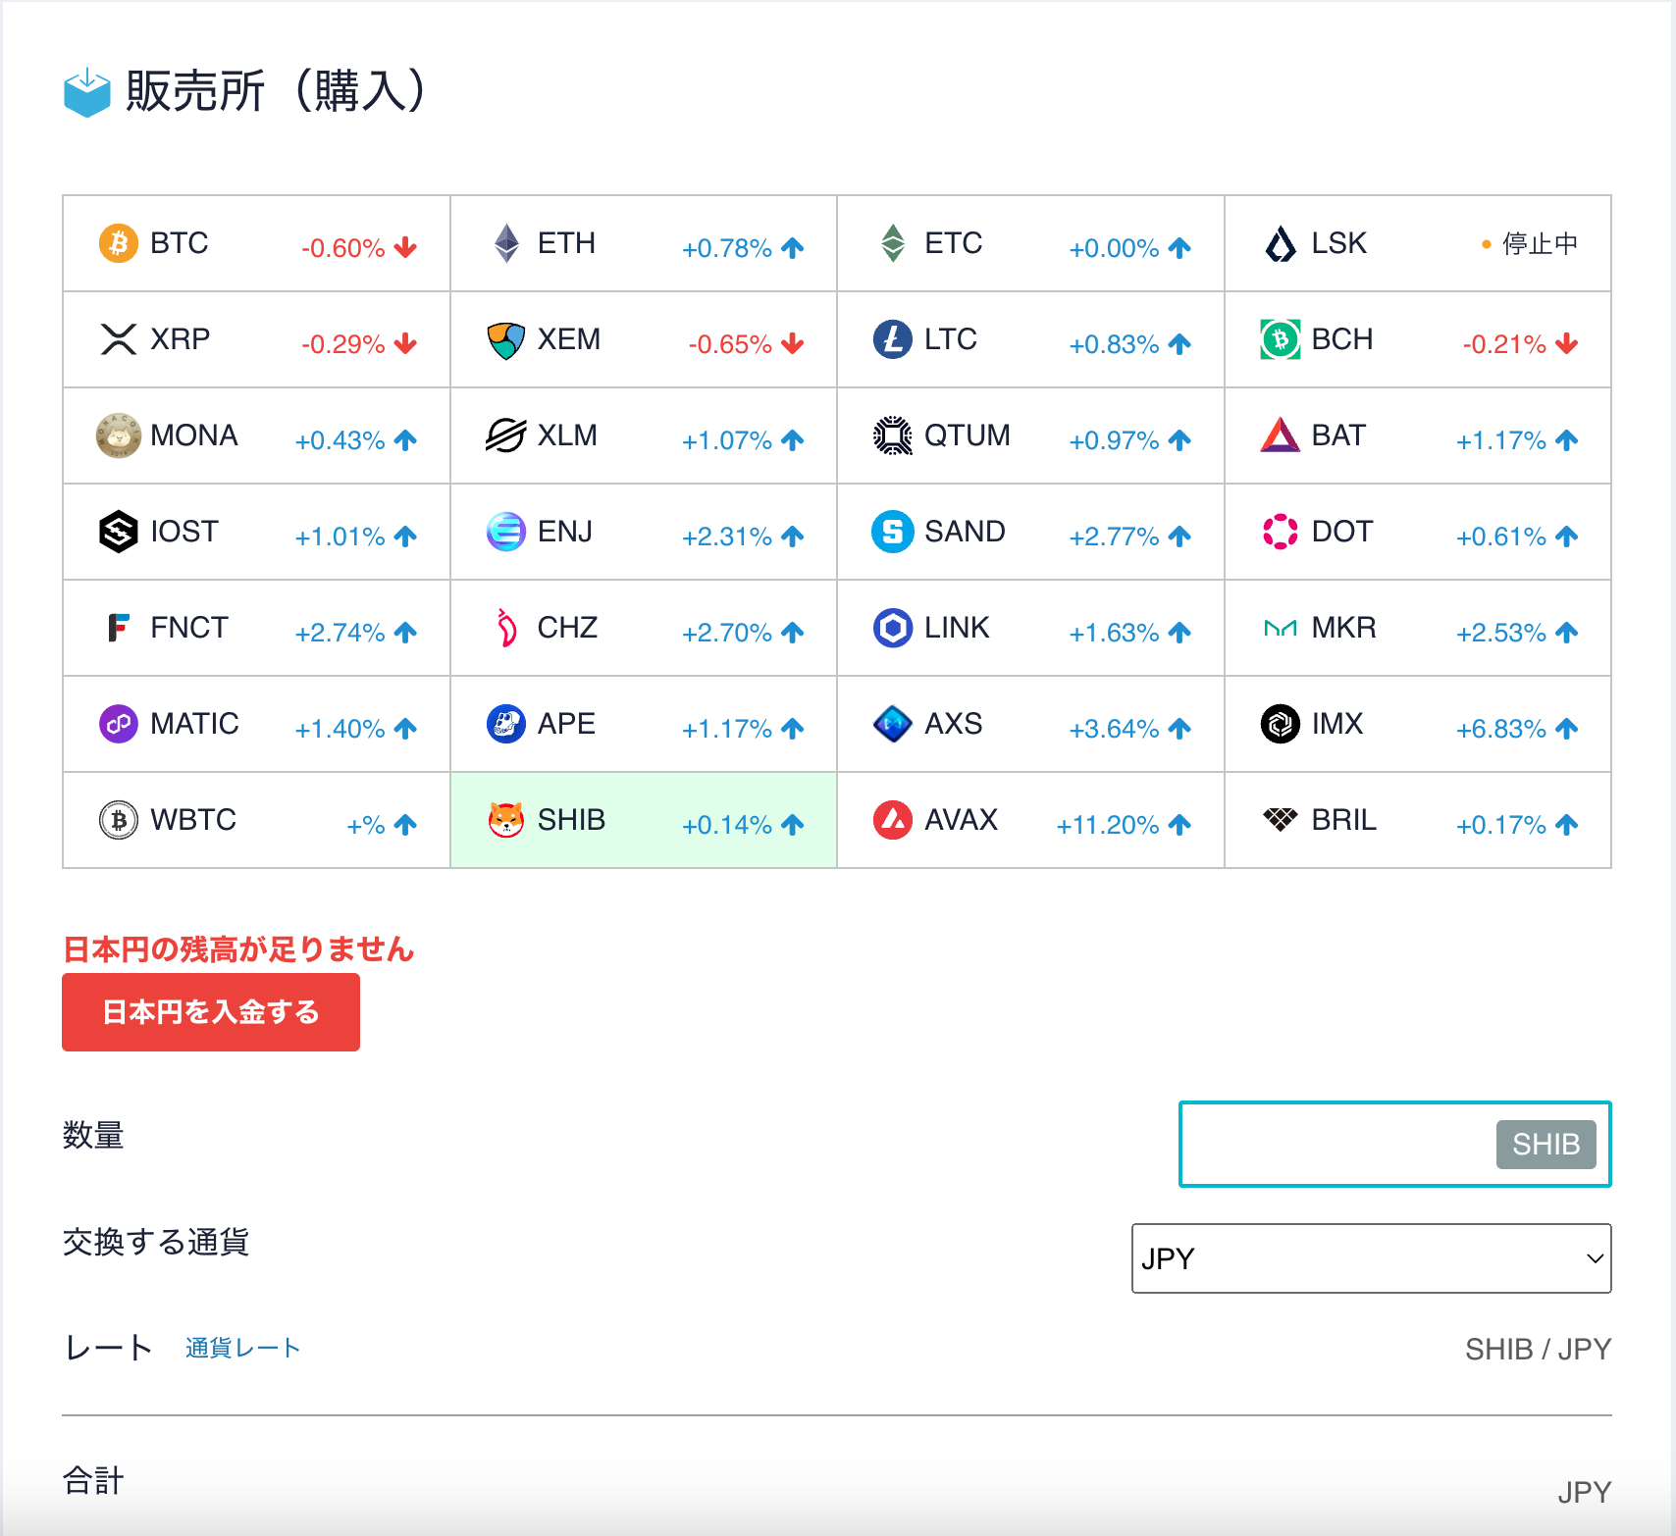This screenshot has height=1536, width=1676.
Task: Click the BRIL logo icon
Action: pos(1281,819)
